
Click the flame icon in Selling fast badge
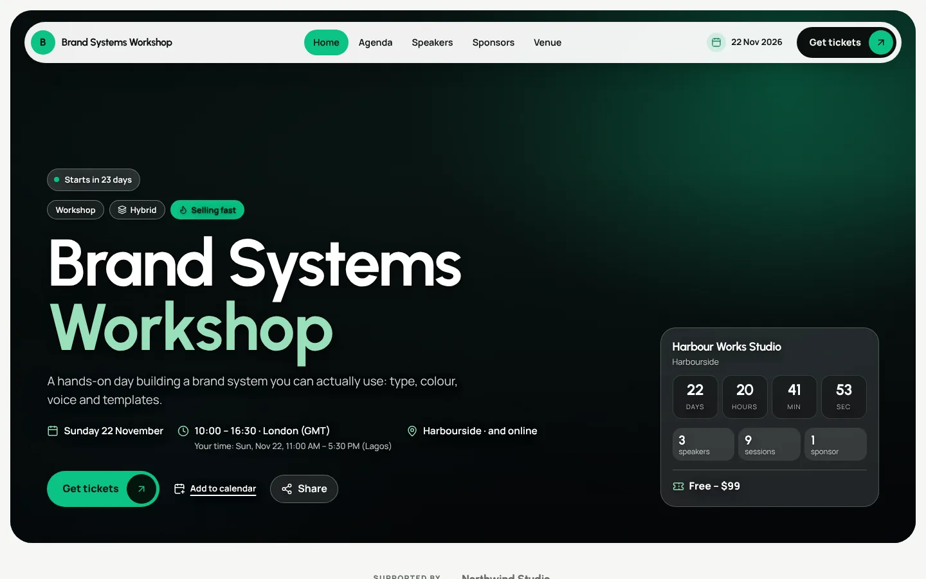tap(183, 210)
